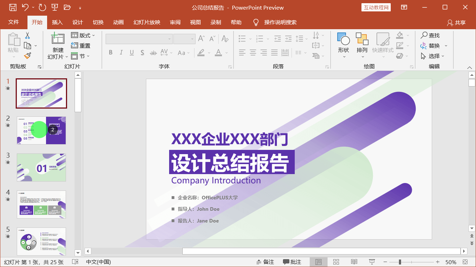This screenshot has width=476, height=267.
Task: Click the Format Painter brush icon
Action: click(x=27, y=56)
